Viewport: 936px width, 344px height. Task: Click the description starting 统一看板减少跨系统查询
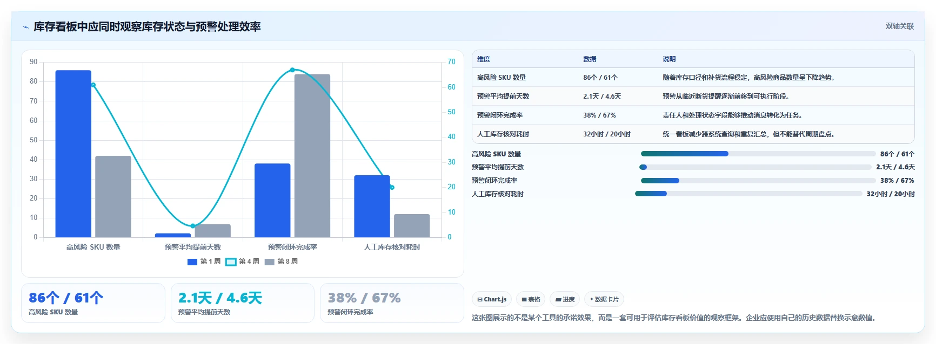pyautogui.click(x=750, y=134)
